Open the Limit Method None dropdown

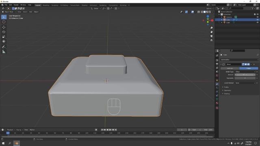(245, 83)
